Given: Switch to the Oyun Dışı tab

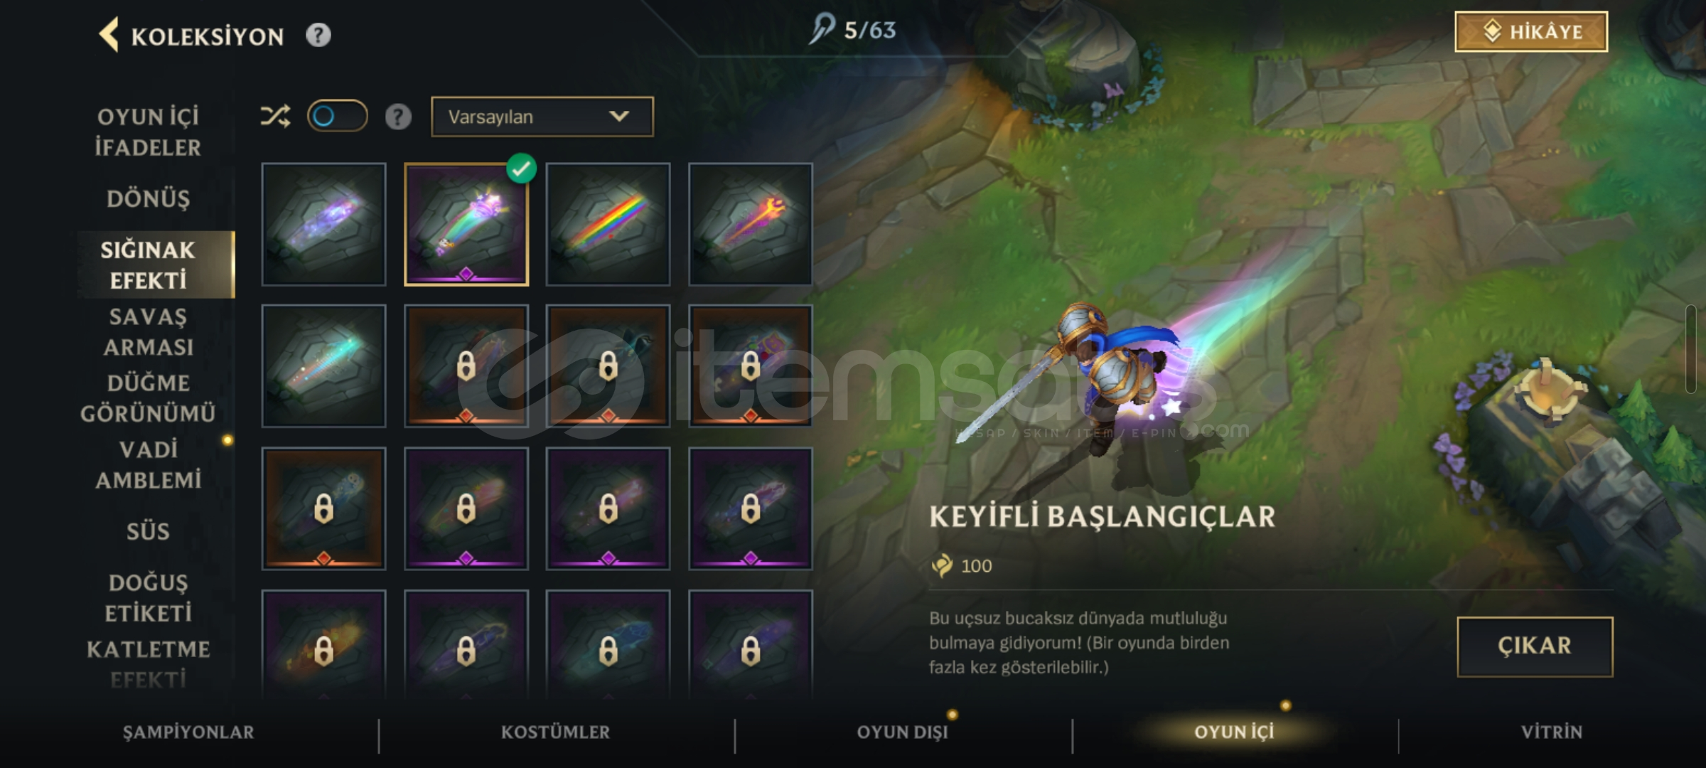Looking at the screenshot, I should click(x=902, y=732).
